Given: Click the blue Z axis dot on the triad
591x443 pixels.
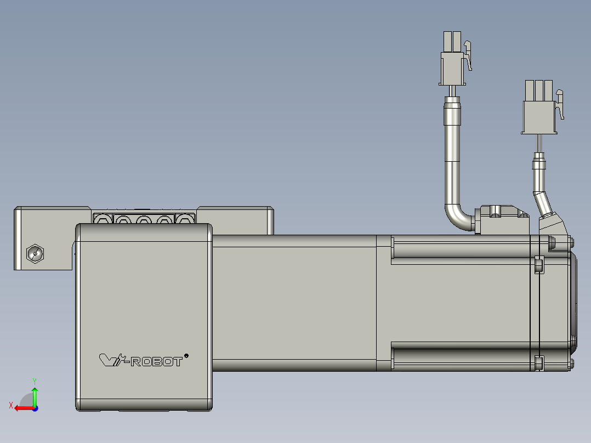Looking at the screenshot, I should (35, 408).
